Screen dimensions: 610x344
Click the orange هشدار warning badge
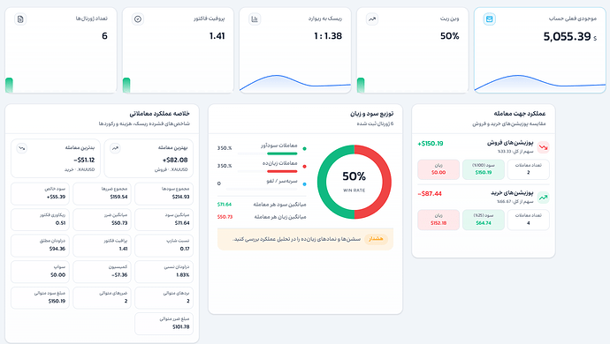(376, 239)
